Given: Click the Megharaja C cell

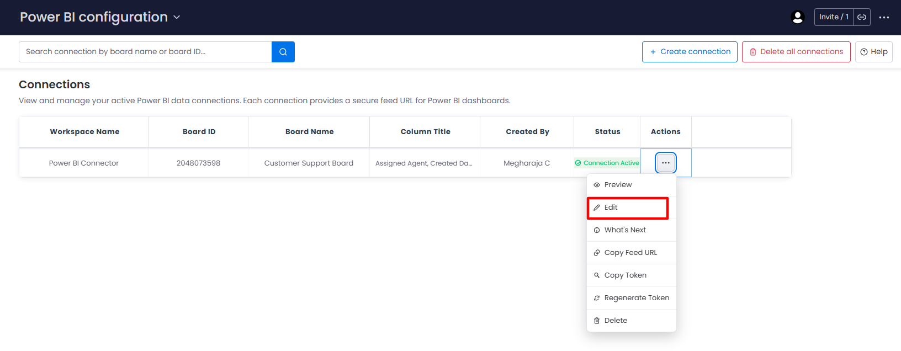Looking at the screenshot, I should [527, 163].
